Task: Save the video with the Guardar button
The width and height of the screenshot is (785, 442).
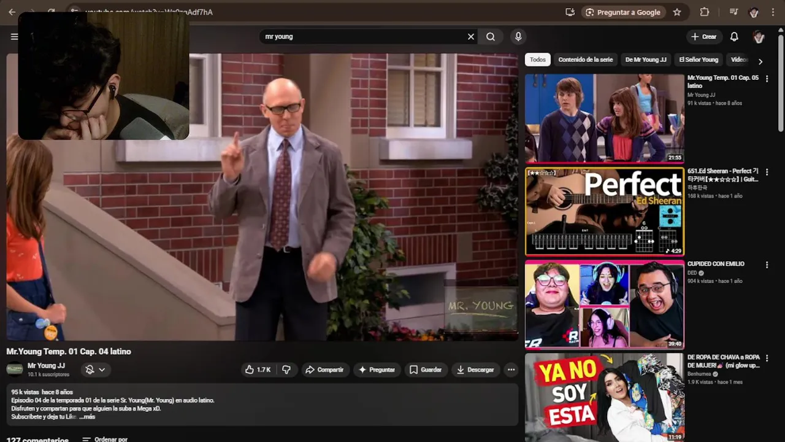Action: pos(426,370)
